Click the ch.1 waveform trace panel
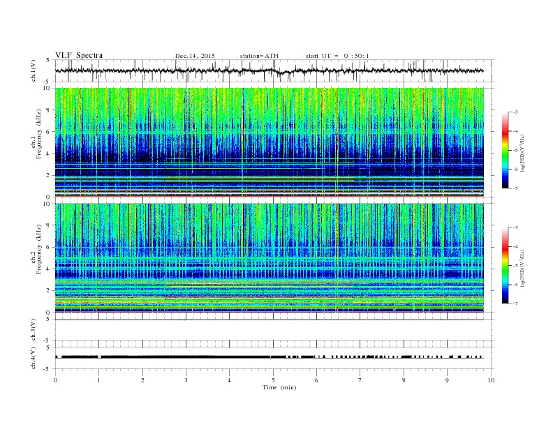This screenshot has width=553, height=427. pyautogui.click(x=274, y=70)
